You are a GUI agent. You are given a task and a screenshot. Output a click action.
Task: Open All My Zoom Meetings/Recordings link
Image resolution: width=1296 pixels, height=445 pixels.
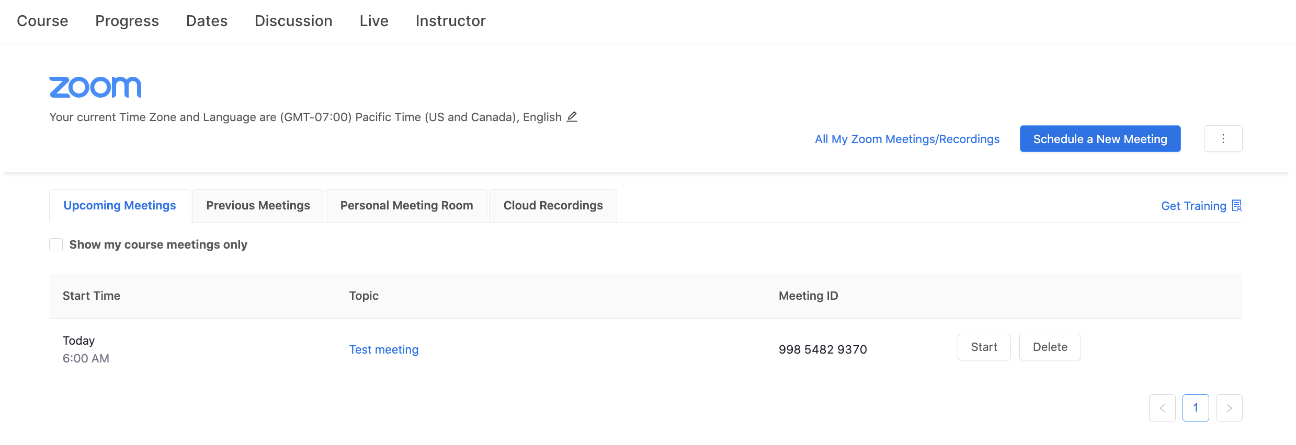pyautogui.click(x=907, y=139)
